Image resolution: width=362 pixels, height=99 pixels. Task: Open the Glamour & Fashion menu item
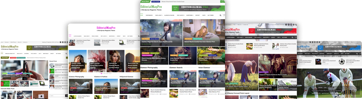tap(169, 15)
